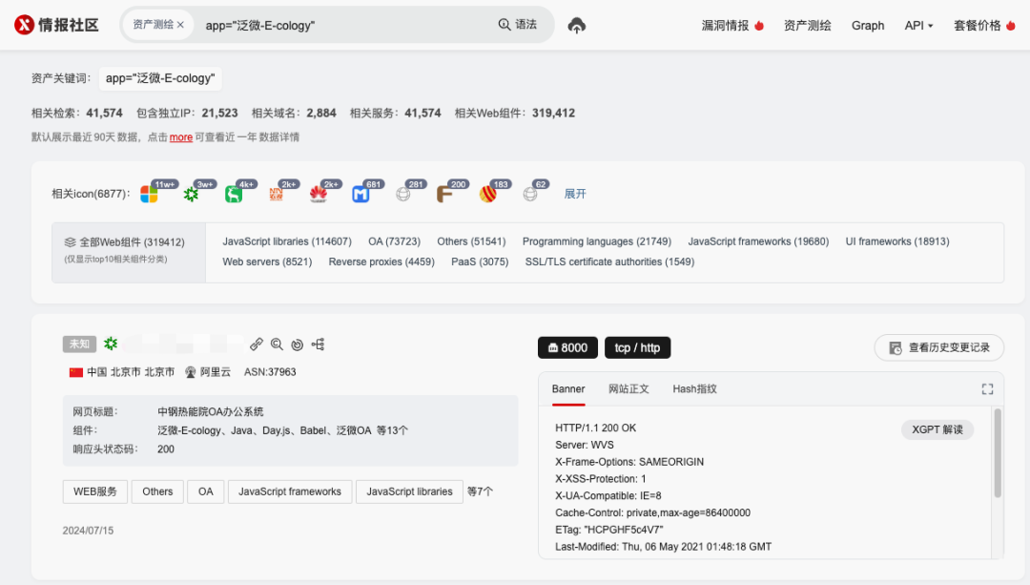This screenshot has height=585, width=1030.
Task: Click the spiral radar icon on result
Action: coord(298,345)
